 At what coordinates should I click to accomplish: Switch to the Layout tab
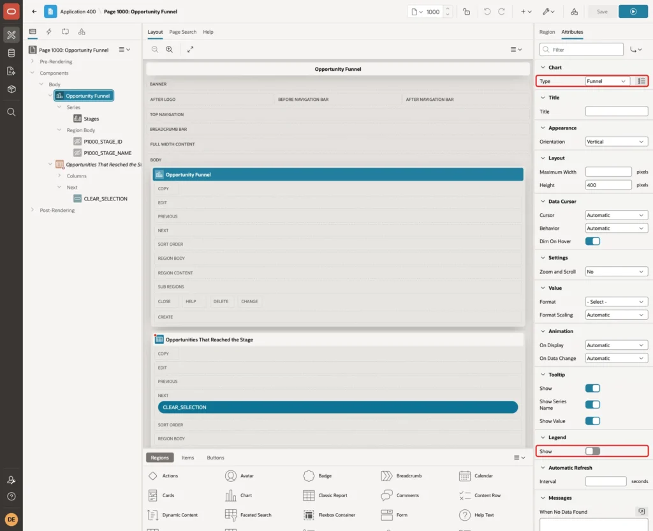(155, 32)
